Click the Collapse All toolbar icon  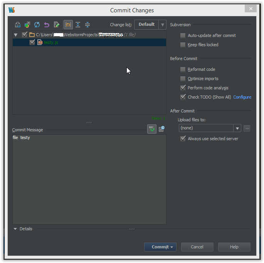tap(87, 25)
